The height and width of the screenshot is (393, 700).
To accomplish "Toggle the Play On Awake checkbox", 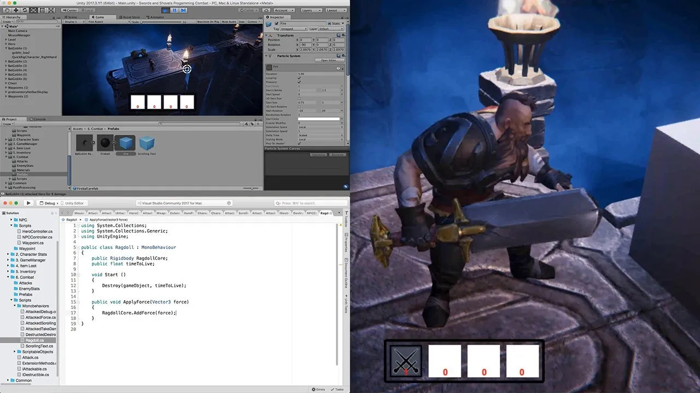I will pos(299,143).
